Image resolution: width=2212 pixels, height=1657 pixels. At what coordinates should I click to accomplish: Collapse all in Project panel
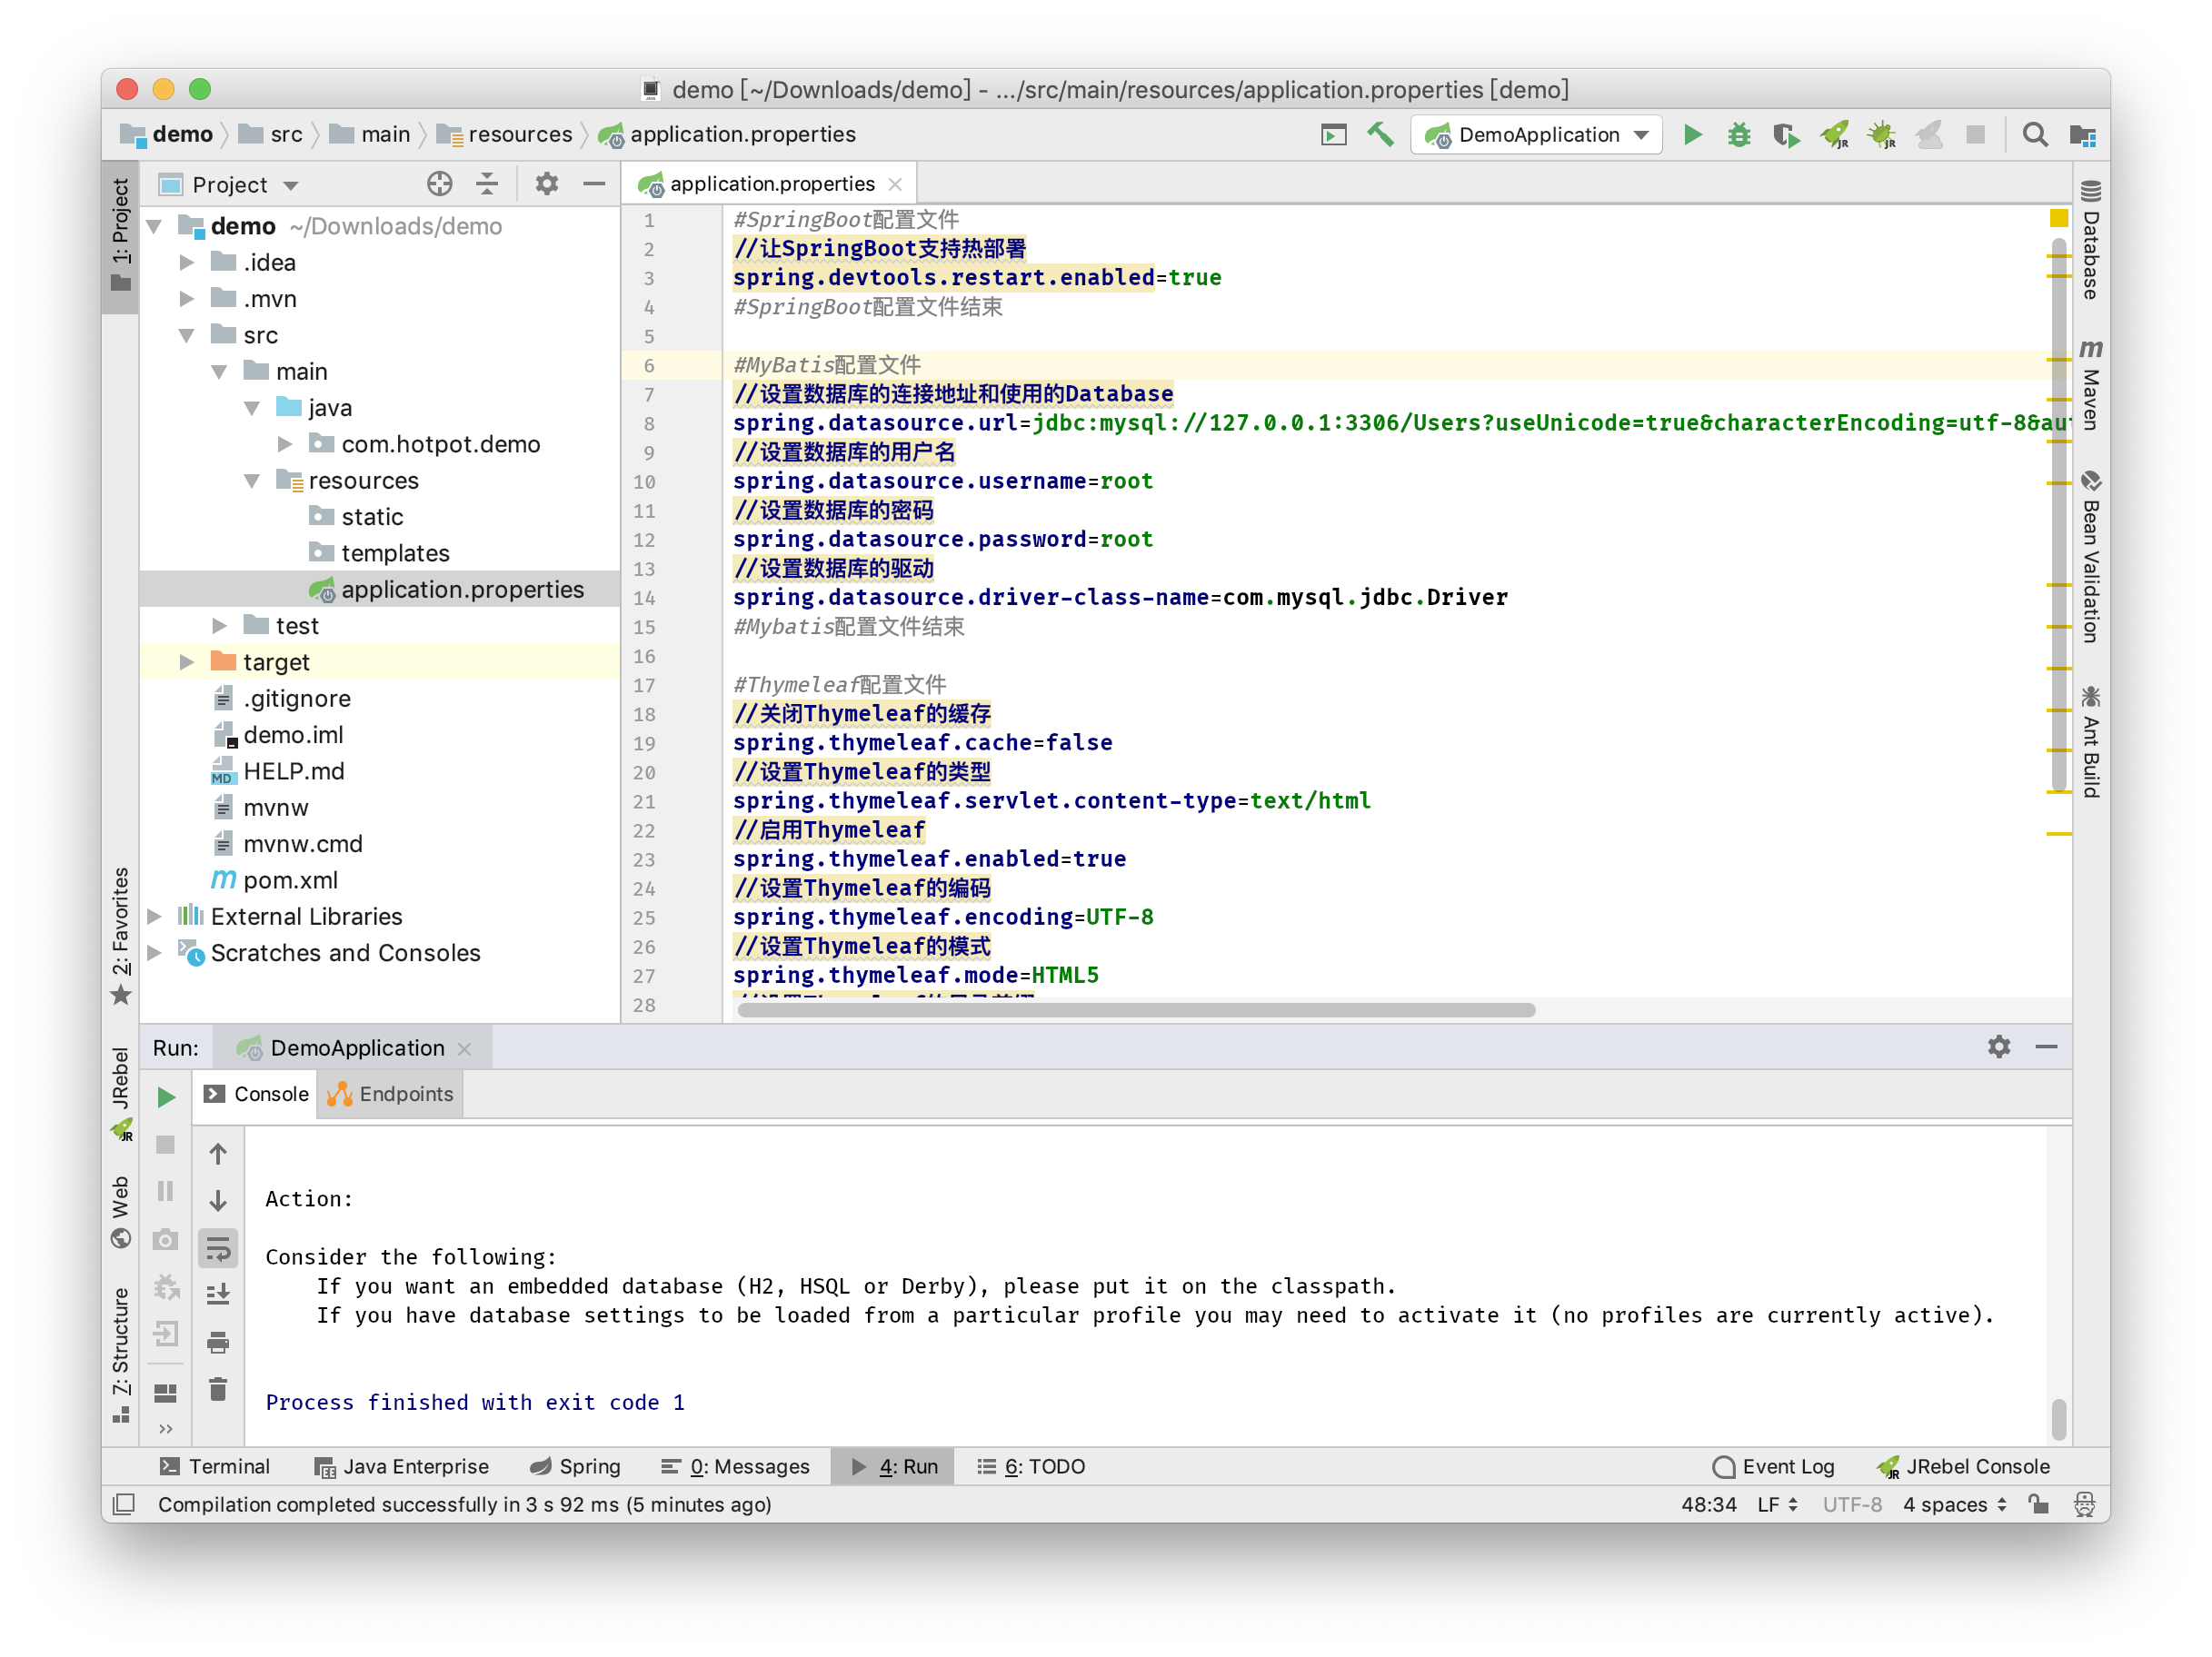click(487, 184)
